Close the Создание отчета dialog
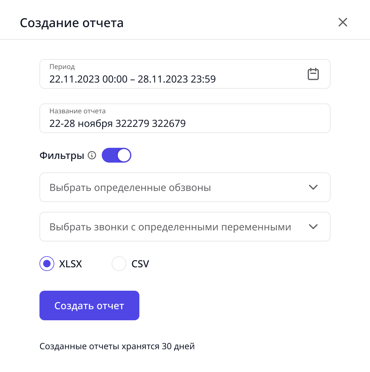This screenshot has height=372, width=370. click(343, 22)
